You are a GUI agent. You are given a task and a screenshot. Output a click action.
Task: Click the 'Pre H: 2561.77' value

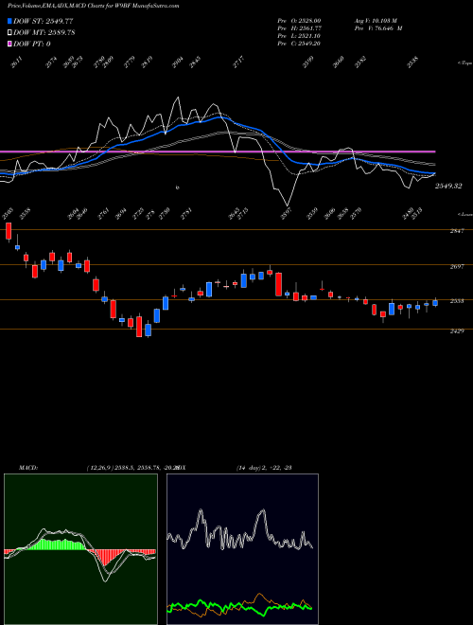(x=299, y=27)
